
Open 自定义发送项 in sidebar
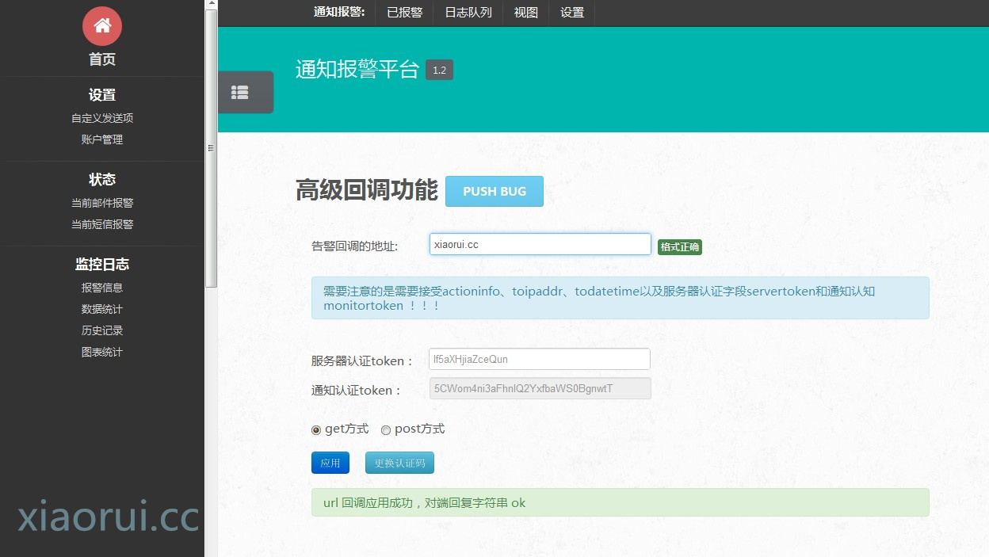tap(102, 118)
